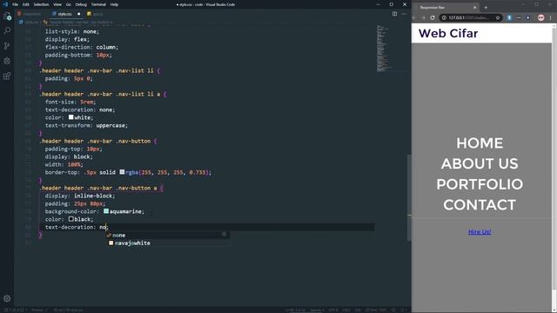Open the Explorer view in the activity bar
Screen dimensions: 557x313
7,16
